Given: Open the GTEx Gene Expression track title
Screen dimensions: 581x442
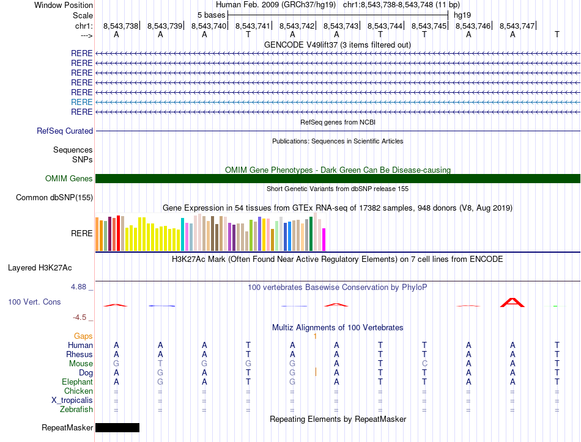Looking at the screenshot, I should click(338, 208).
